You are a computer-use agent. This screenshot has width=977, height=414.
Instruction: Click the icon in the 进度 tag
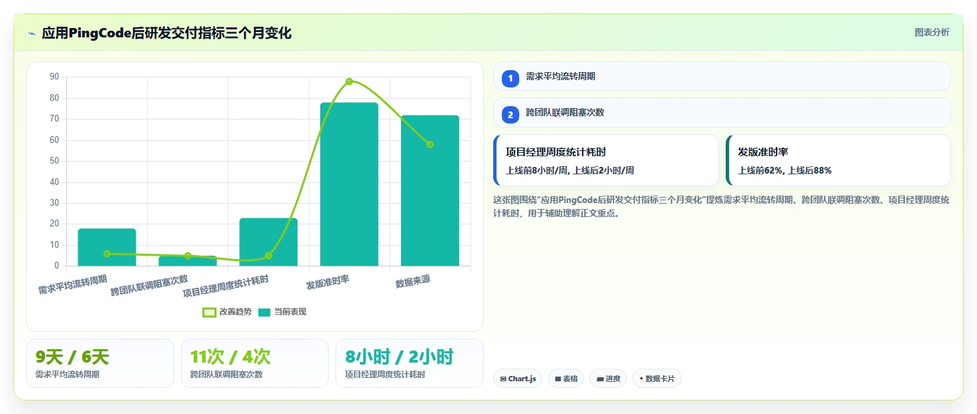600,379
